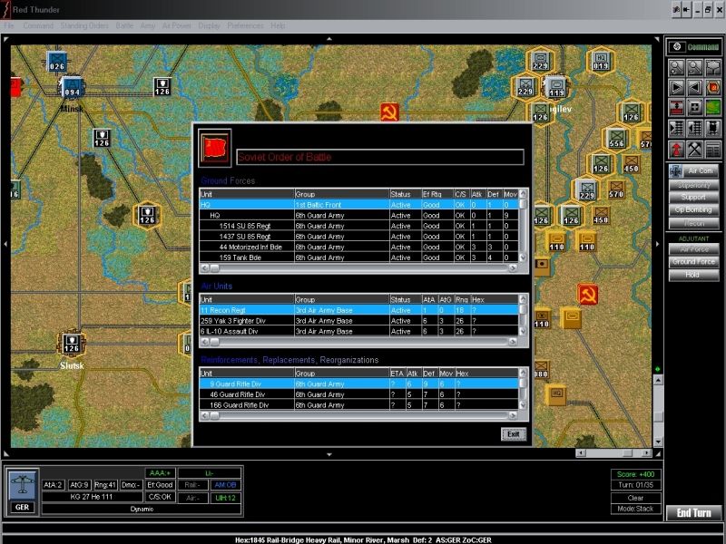
Task: Click the Exit button in Order of Battle
Action: (514, 434)
